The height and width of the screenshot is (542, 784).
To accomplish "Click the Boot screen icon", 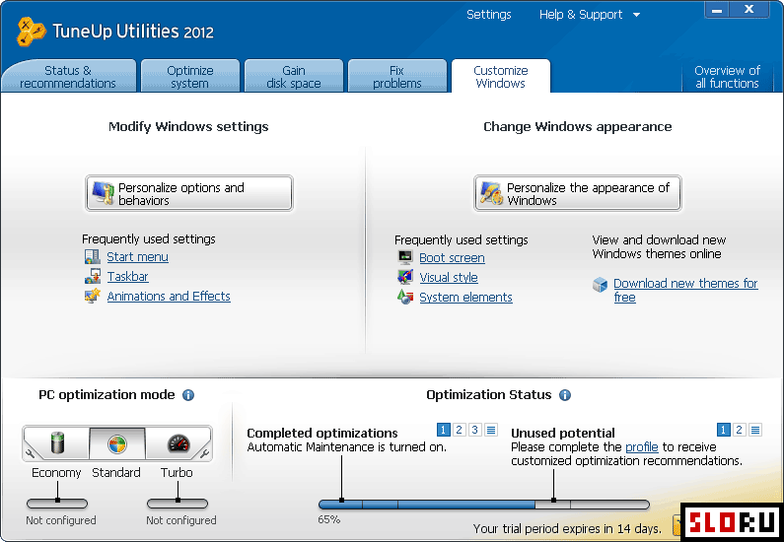I will click(405, 258).
